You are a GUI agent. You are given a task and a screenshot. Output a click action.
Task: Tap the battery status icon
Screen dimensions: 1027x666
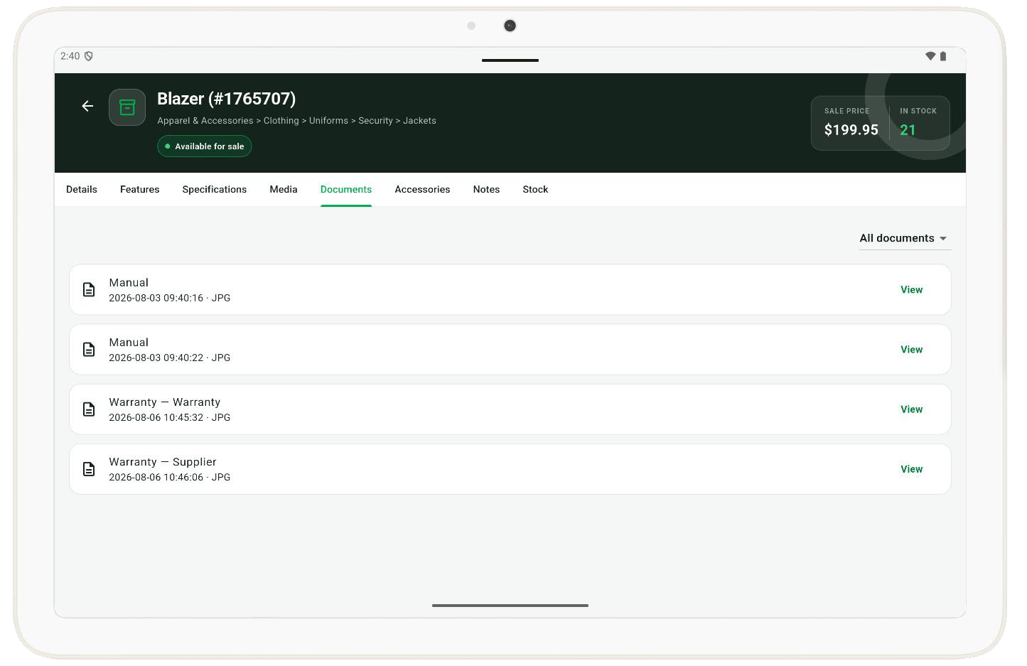pyautogui.click(x=943, y=56)
